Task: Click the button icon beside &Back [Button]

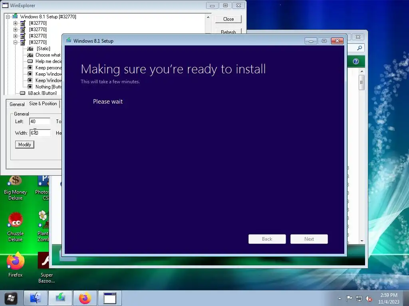Action: coord(23,93)
